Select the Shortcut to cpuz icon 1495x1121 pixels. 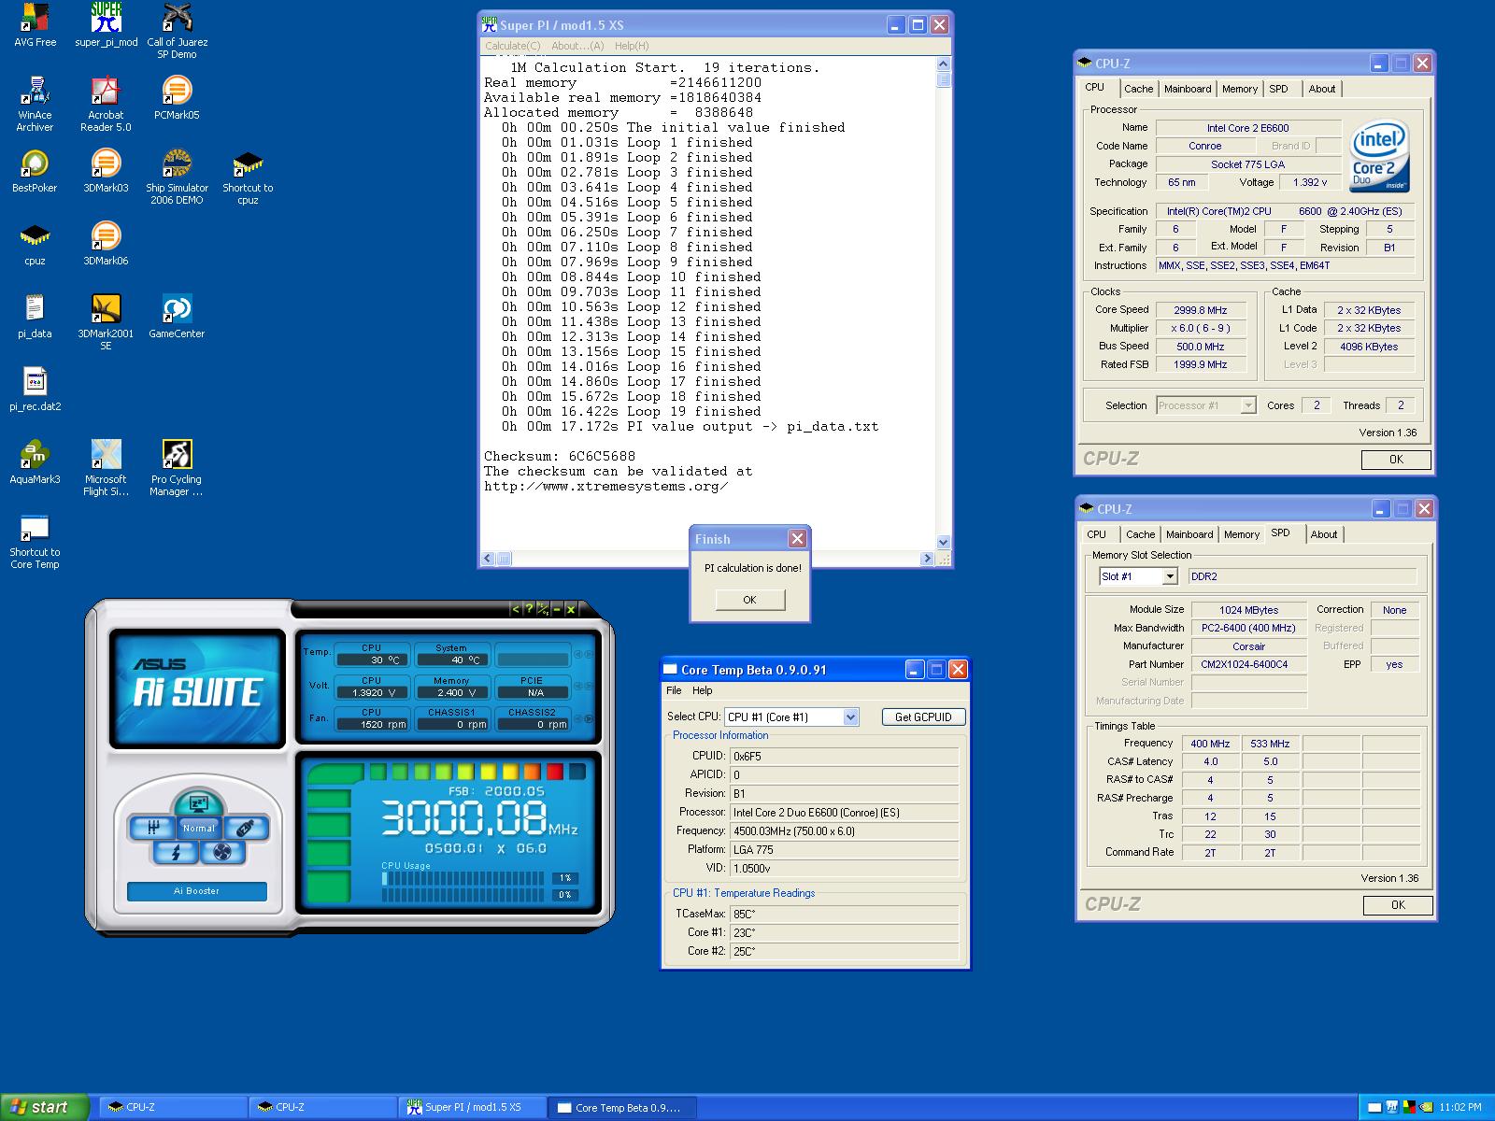tap(248, 177)
